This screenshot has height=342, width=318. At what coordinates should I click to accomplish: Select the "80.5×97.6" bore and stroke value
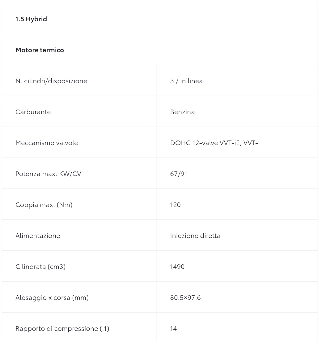185,298
